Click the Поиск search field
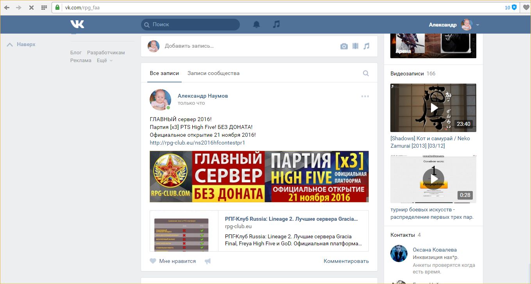This screenshot has width=531, height=284. click(x=190, y=25)
